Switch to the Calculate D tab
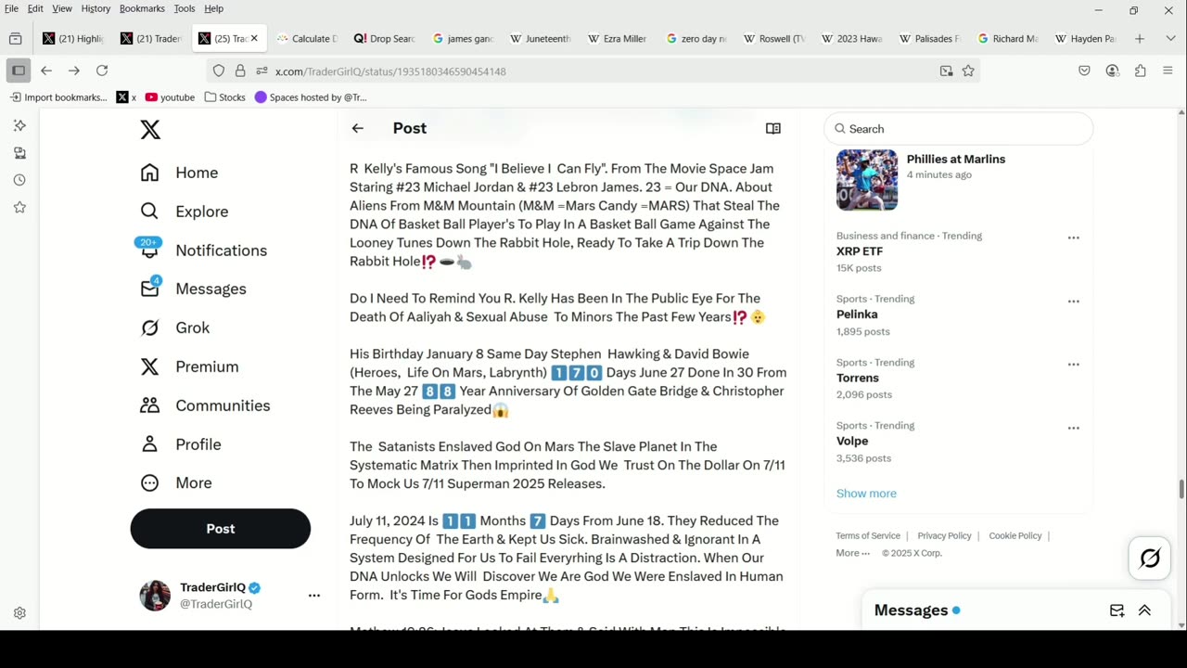The image size is (1187, 668). (x=307, y=39)
